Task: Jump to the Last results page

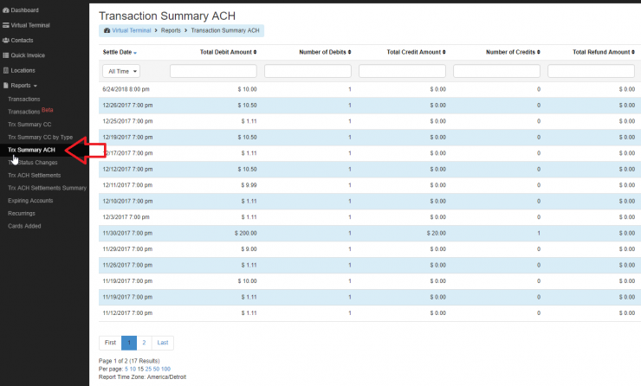Action: (x=164, y=342)
